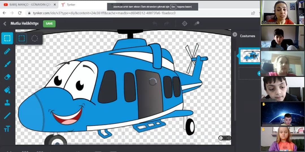Choose the Eraser tool
305x152 pixels.
pyautogui.click(x=7, y=77)
